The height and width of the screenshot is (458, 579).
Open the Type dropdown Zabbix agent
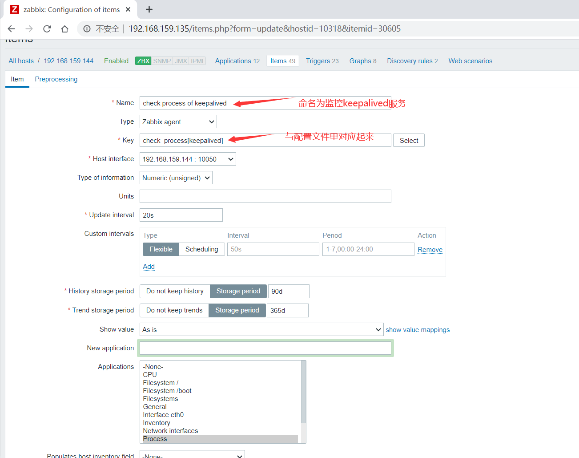(x=178, y=122)
